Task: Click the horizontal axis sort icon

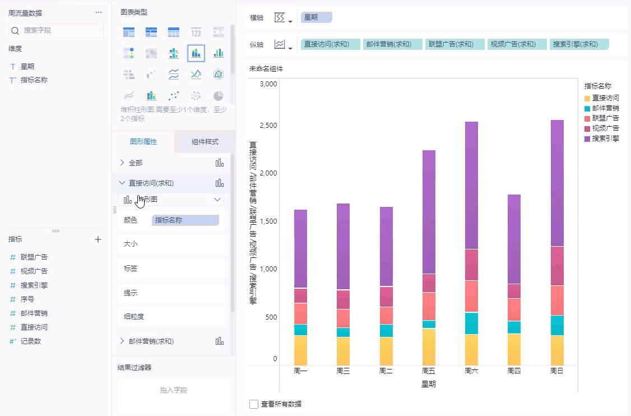Action: tap(283, 18)
